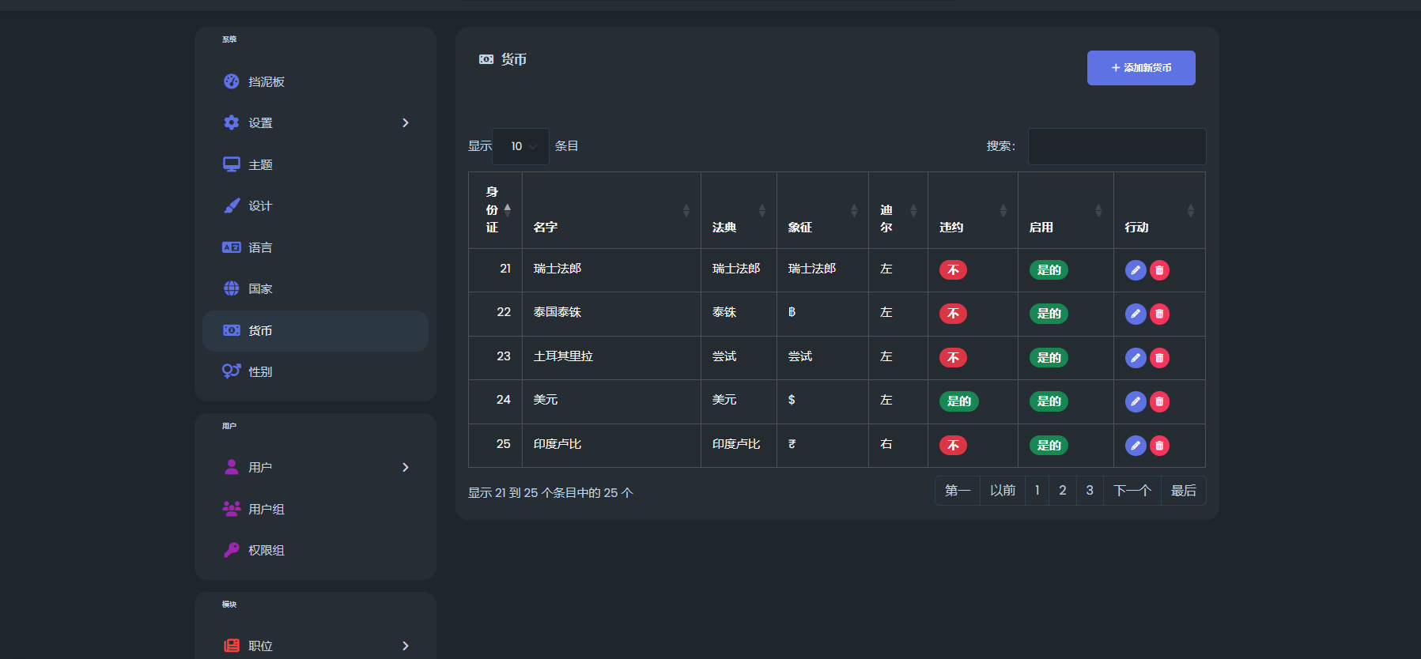Screen dimensions: 1421x659
Task: Click the edit pencil icon for 美元
Action: point(1135,401)
